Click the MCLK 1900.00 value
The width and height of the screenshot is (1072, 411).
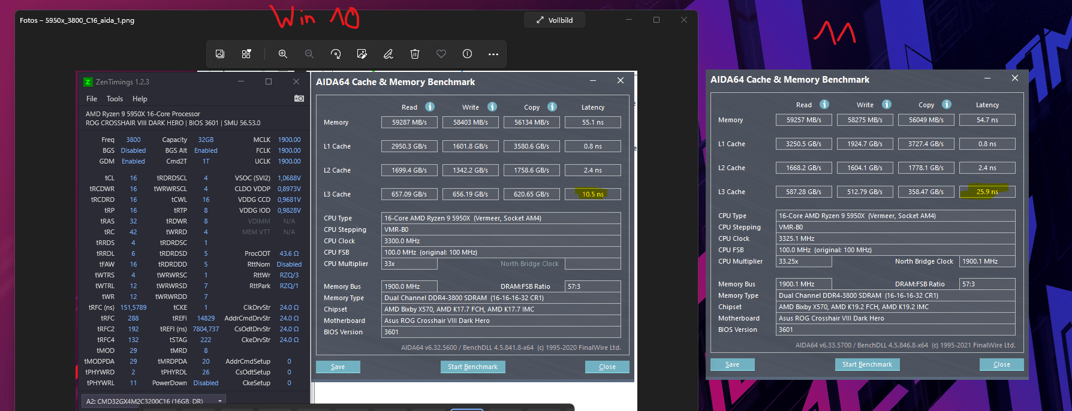click(x=289, y=140)
